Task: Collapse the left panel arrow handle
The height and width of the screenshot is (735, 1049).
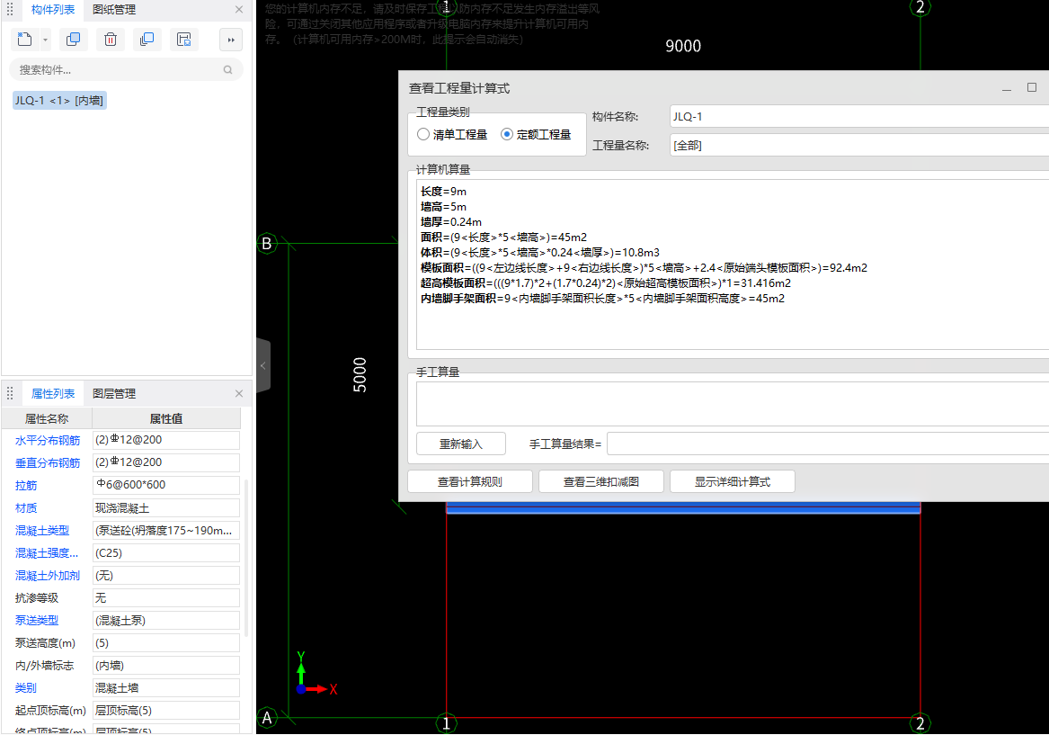Action: click(263, 365)
